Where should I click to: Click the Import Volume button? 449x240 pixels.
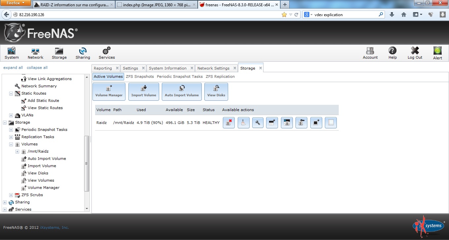point(144,92)
